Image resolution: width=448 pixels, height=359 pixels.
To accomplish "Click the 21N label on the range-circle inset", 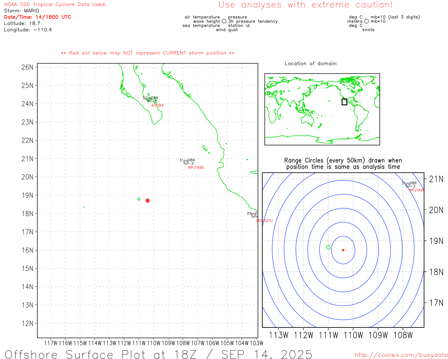I will coord(436,179).
